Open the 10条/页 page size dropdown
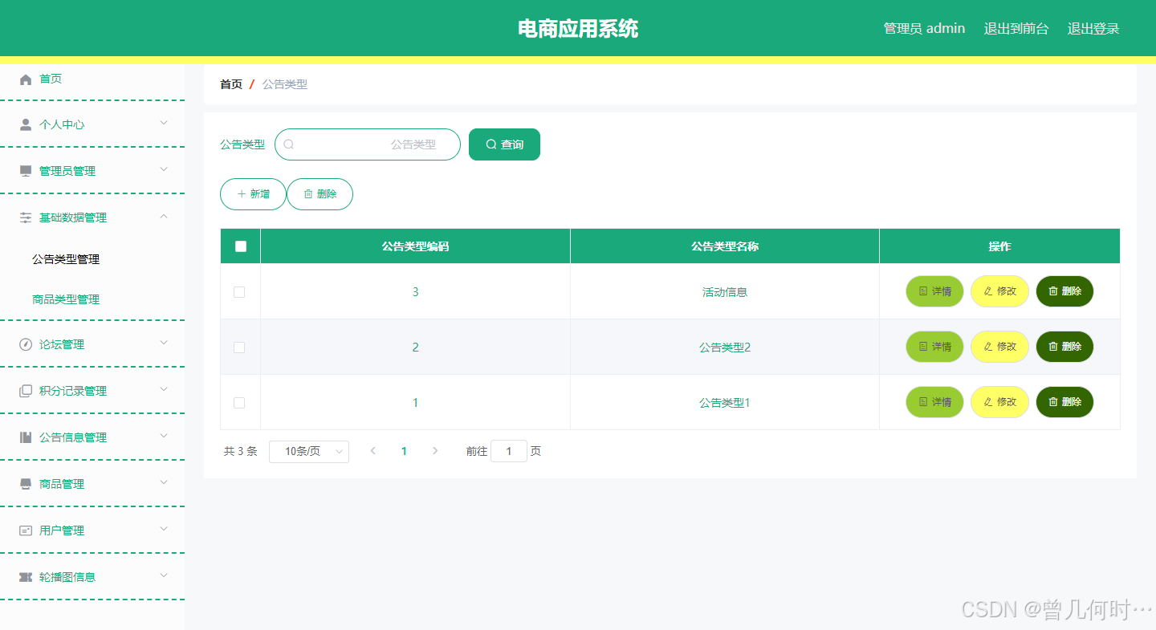The width and height of the screenshot is (1156, 630). point(309,451)
